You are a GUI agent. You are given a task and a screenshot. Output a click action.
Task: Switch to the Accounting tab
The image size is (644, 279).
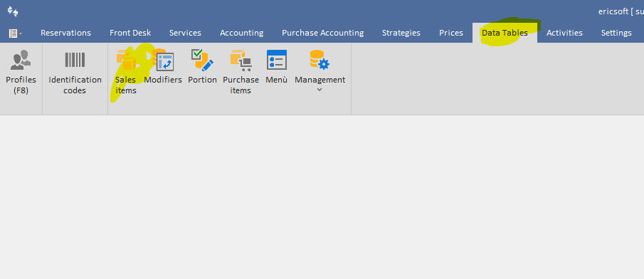click(x=241, y=33)
